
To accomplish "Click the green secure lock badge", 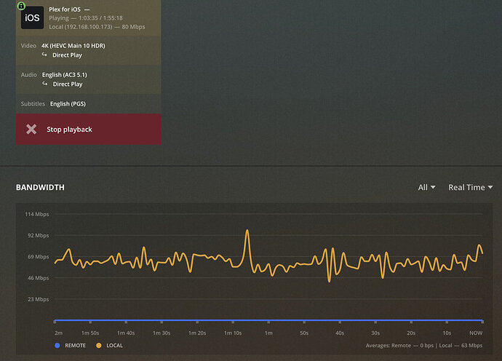I will coord(21,5).
